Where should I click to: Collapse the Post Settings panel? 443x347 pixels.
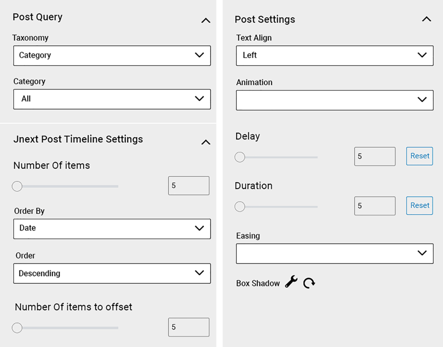tap(427, 19)
